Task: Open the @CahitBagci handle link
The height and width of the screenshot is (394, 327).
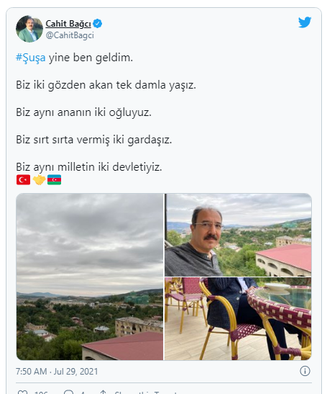Action: coord(70,35)
